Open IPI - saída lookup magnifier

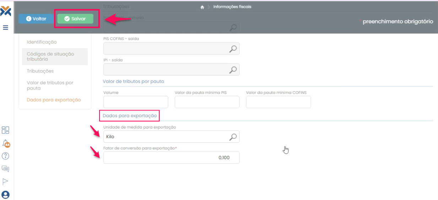(x=233, y=70)
